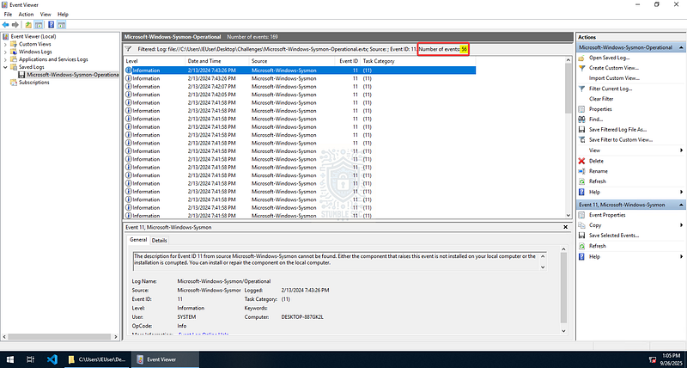Sort events by the Level column header

pyautogui.click(x=154, y=61)
